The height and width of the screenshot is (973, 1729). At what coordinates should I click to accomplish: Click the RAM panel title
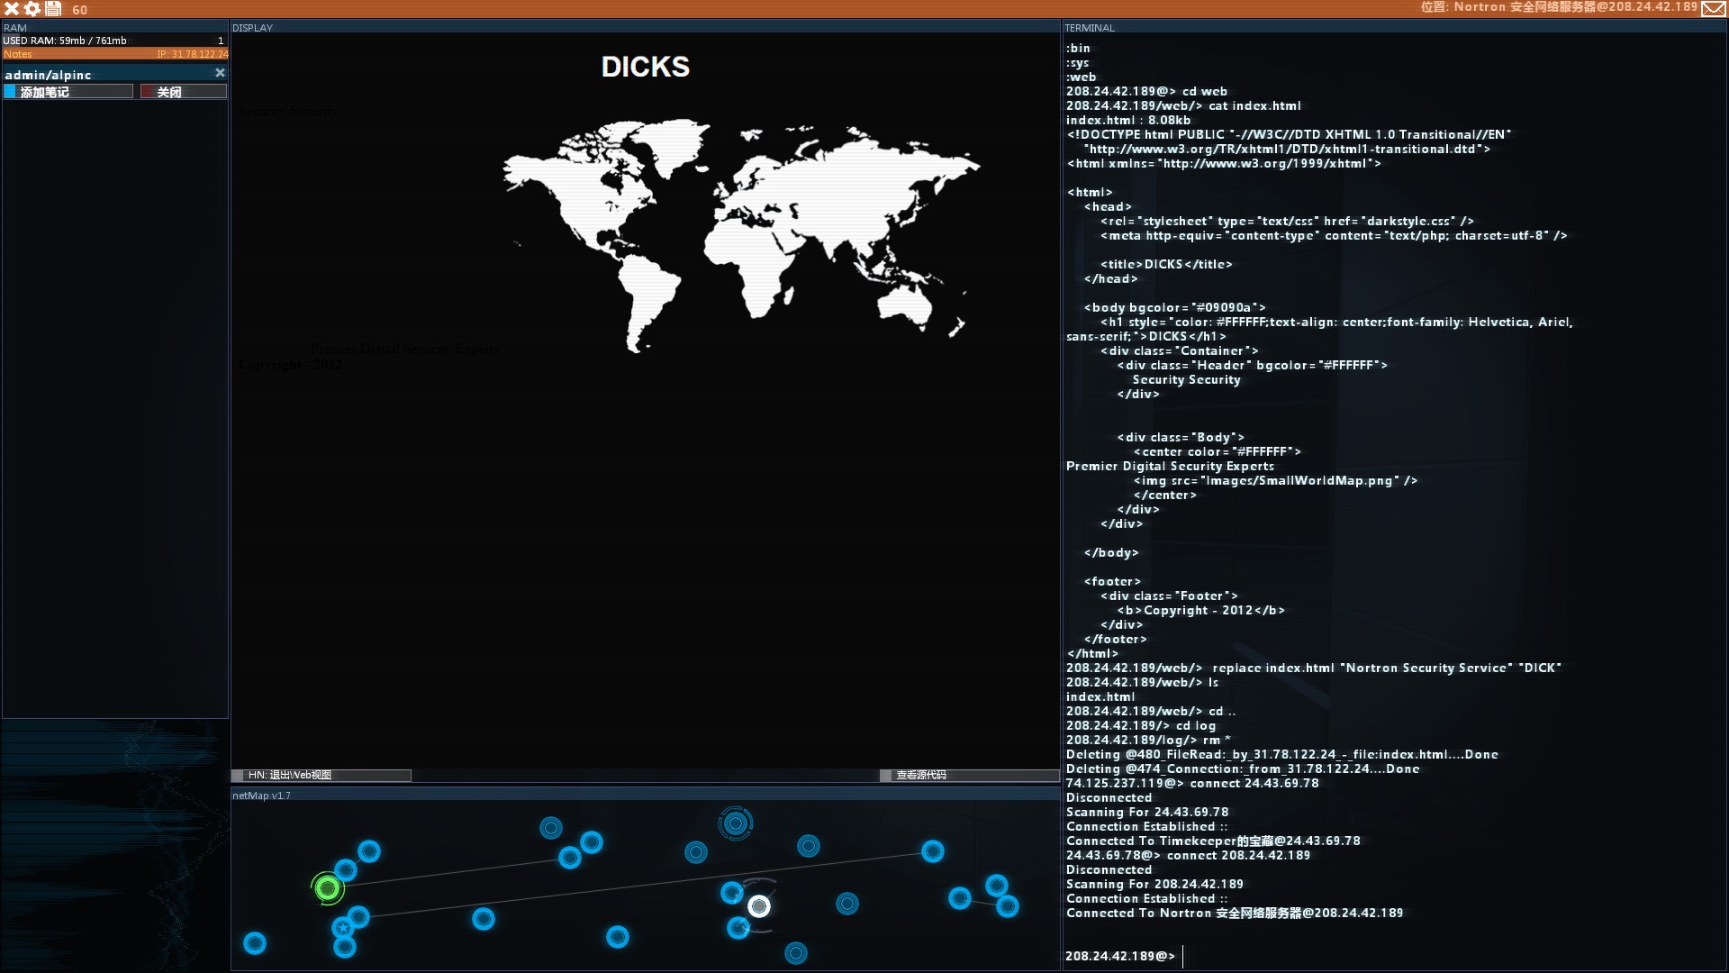tap(15, 28)
